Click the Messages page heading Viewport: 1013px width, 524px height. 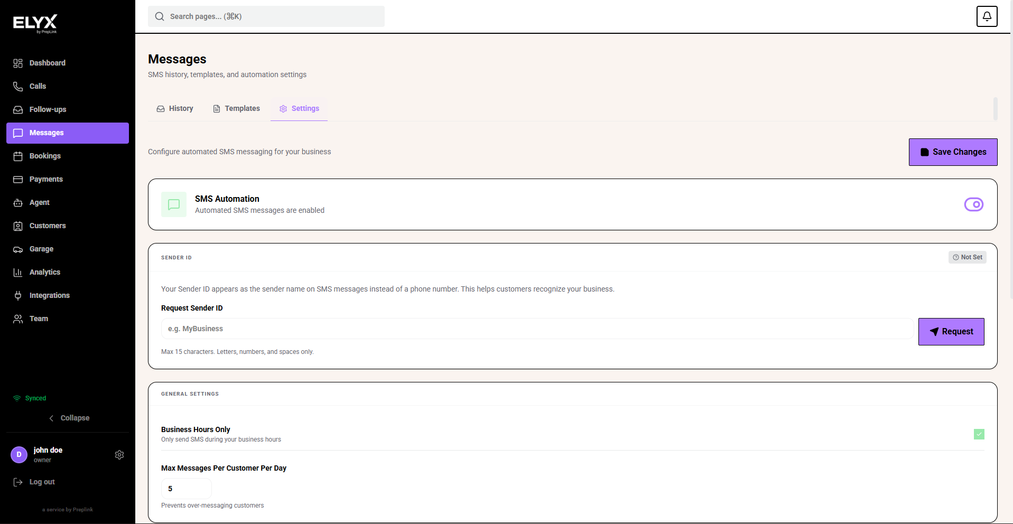pyautogui.click(x=177, y=59)
